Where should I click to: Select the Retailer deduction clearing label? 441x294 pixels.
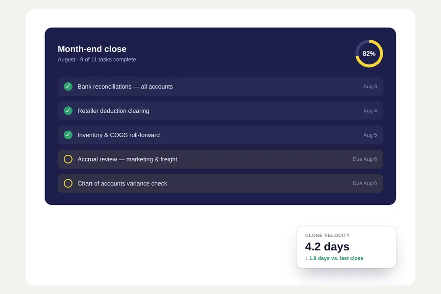[x=113, y=111]
